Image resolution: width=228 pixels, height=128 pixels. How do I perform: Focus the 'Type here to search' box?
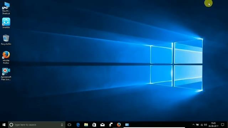37,125
